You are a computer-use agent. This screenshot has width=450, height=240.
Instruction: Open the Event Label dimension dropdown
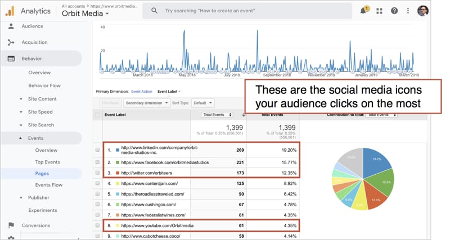pos(169,92)
